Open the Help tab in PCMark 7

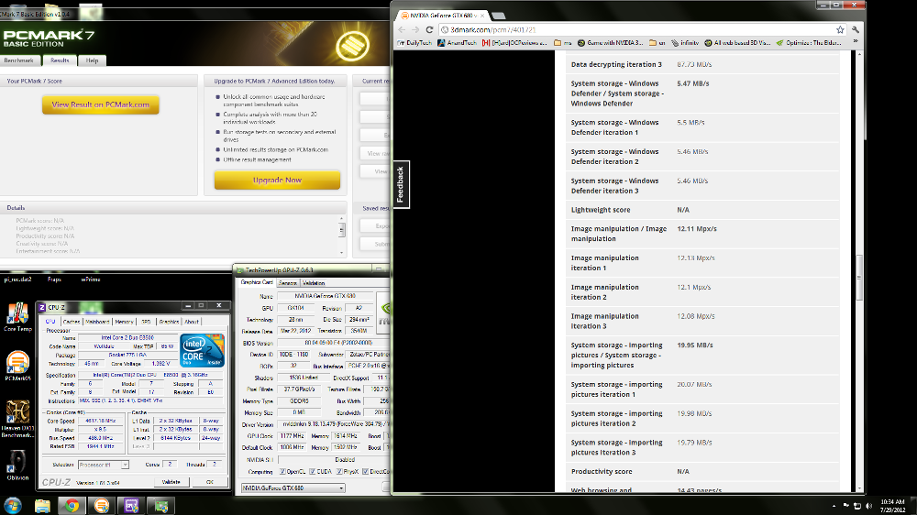point(92,60)
